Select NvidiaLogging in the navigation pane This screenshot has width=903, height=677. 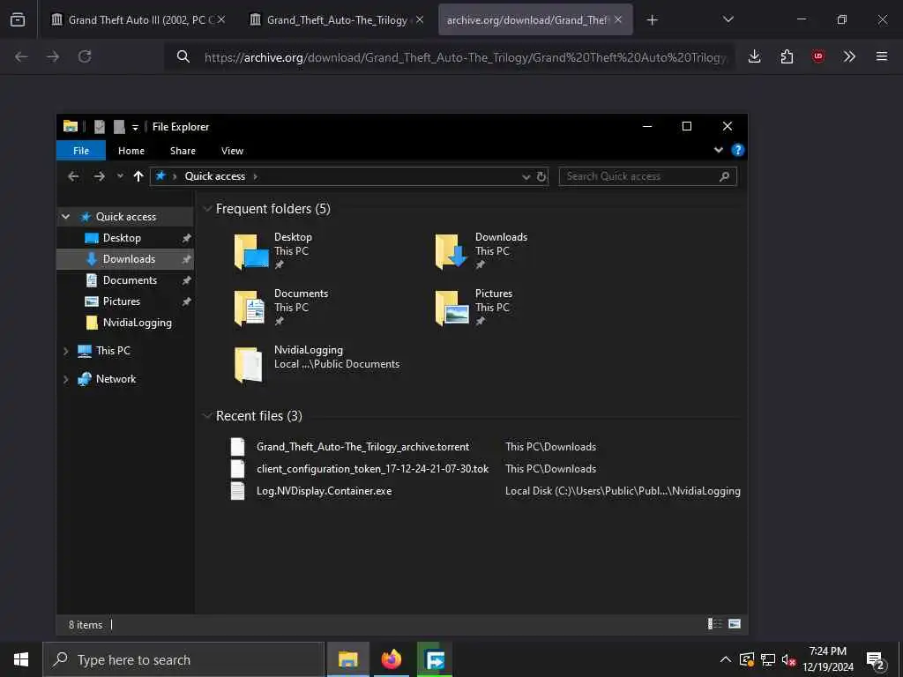coord(137,323)
